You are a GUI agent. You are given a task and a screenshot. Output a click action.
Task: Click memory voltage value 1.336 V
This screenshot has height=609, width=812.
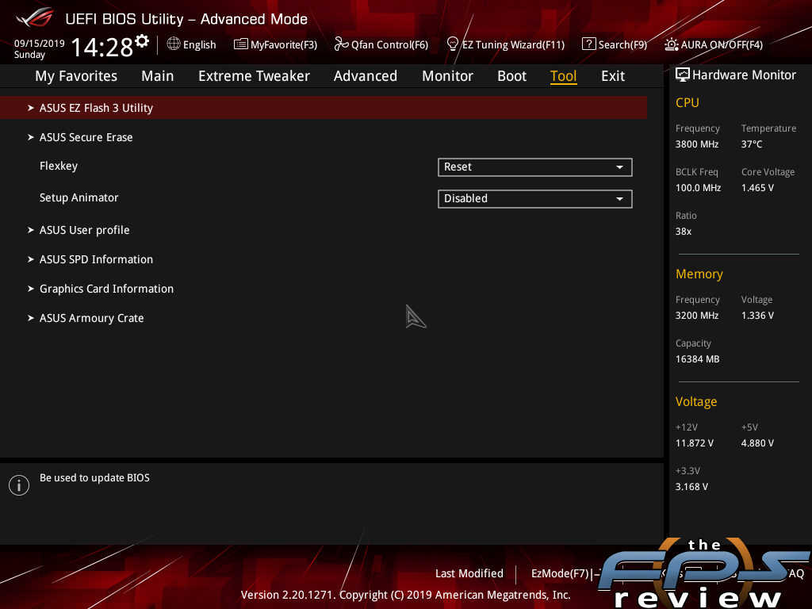757,316
